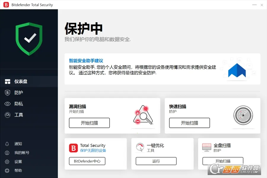267x178 pixels.
Task: Click the red Total Security B logo icon
Action: point(73,148)
